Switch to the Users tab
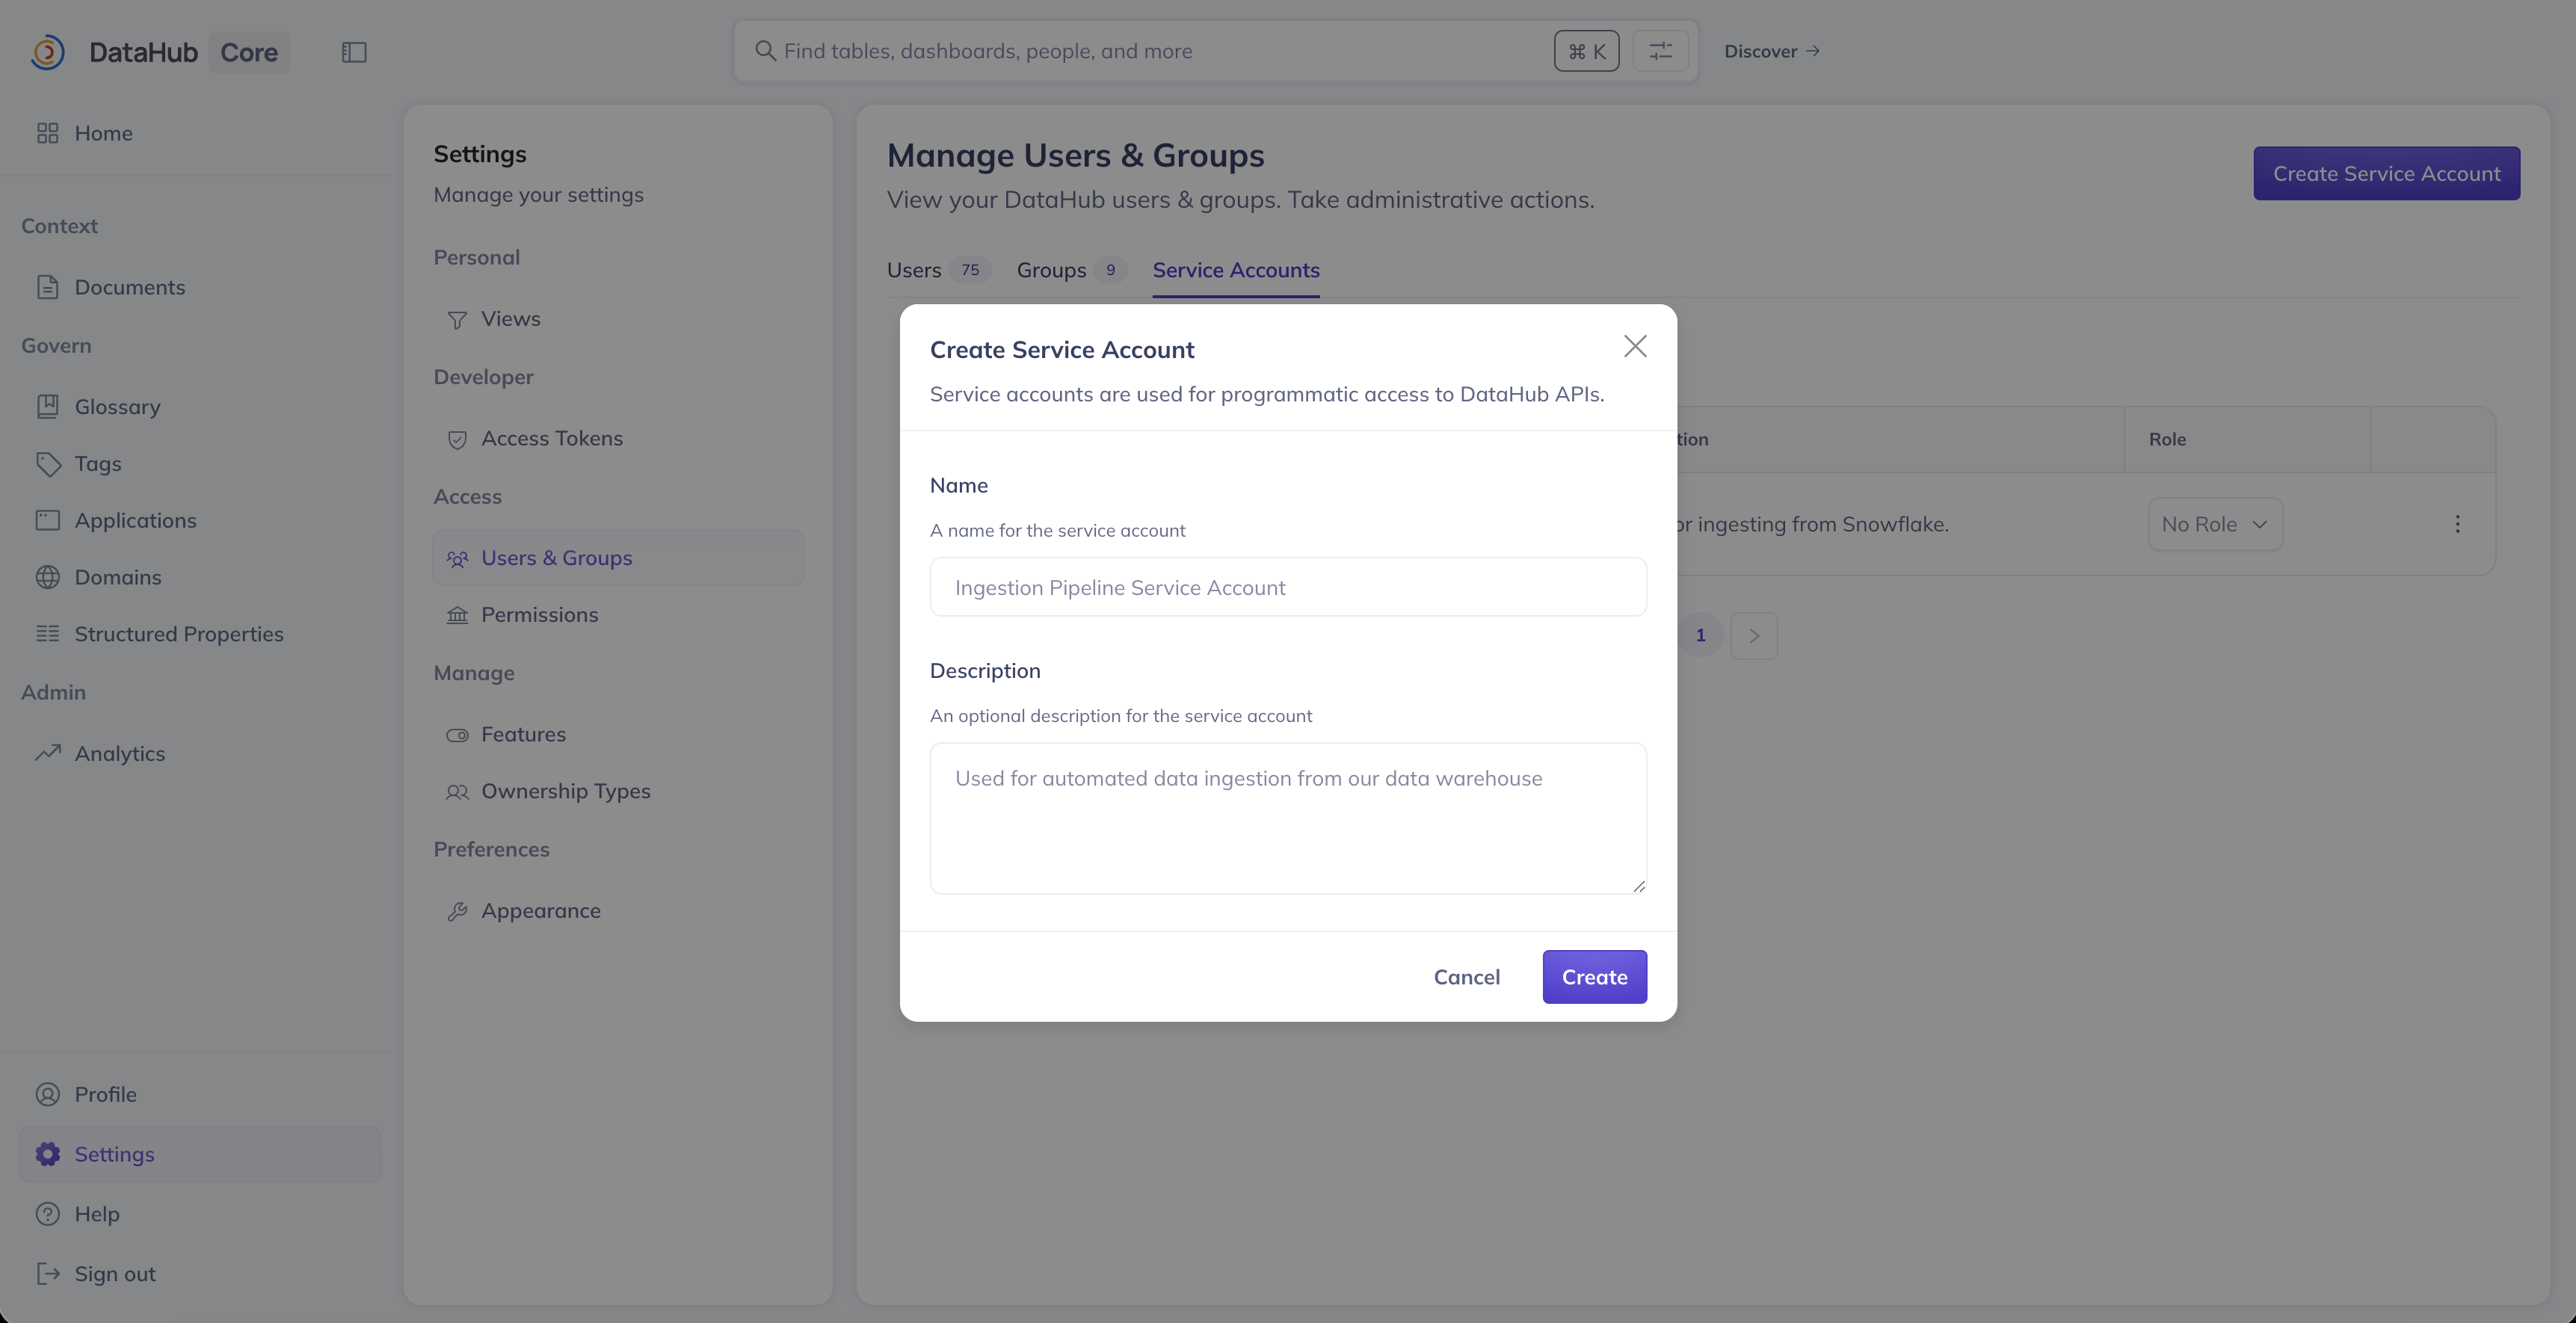 pyautogui.click(x=914, y=270)
